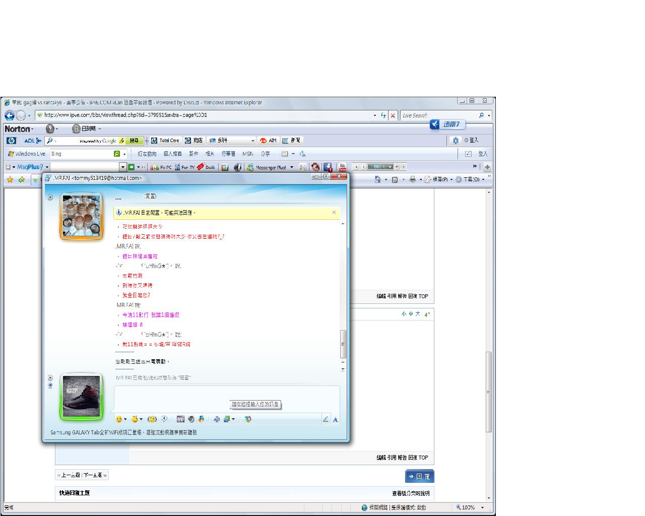Click the AIM toolbar icon
Viewport: 645px width, 516px height.
point(268,141)
